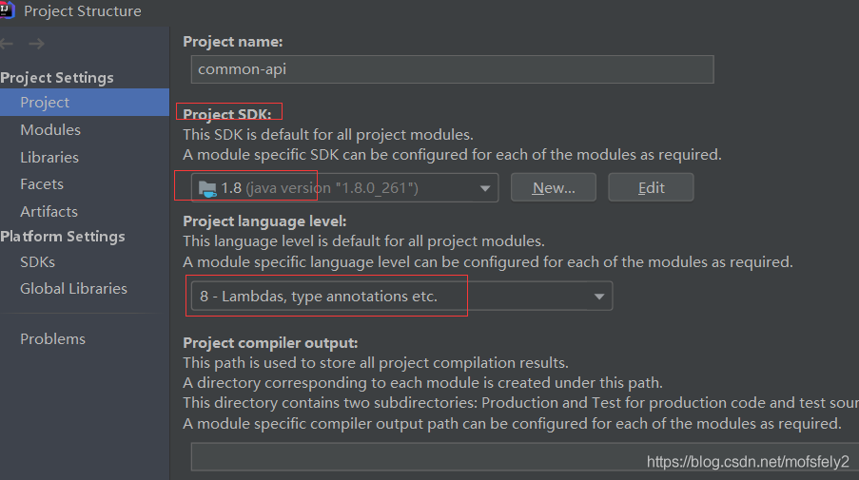The height and width of the screenshot is (480, 859).
Task: Open the Modules settings section
Action: coord(50,130)
